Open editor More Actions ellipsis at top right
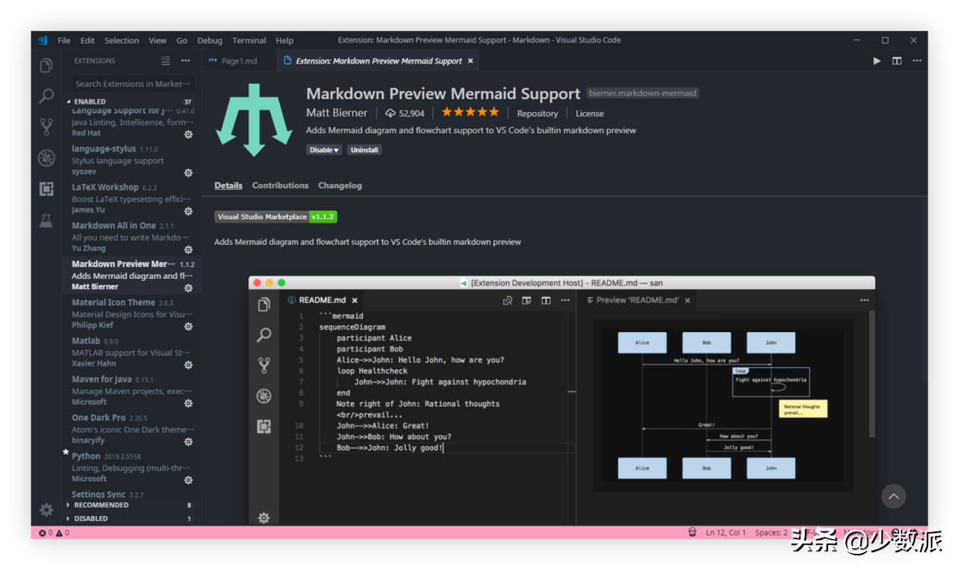Screen dimensions: 959x570 point(917,61)
